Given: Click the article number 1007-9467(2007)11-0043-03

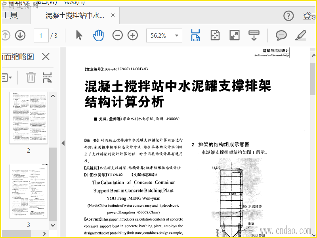Looking at the screenshot, I should [x=125, y=69].
